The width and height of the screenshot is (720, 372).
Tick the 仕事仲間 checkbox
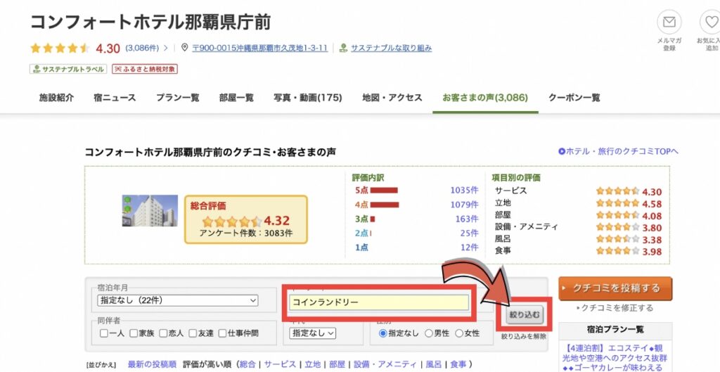coord(223,333)
